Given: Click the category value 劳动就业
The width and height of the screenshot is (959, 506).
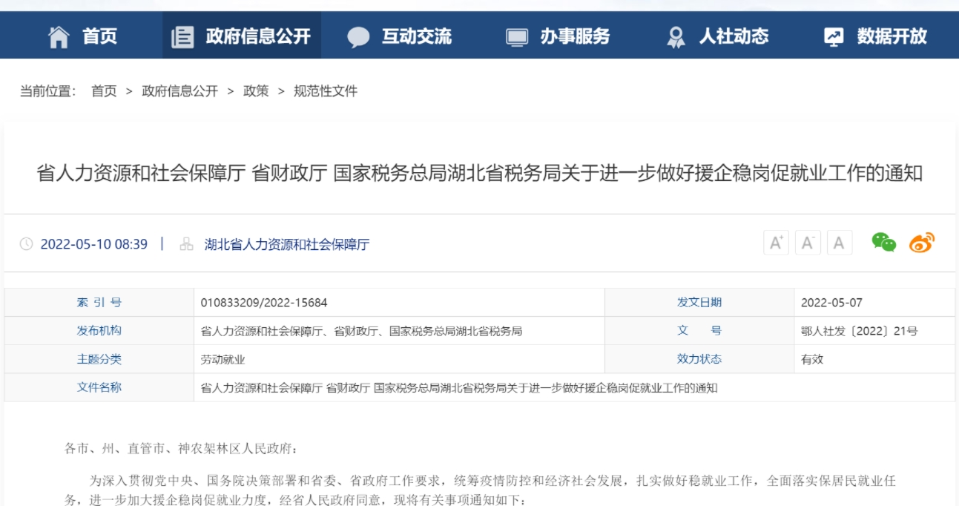Looking at the screenshot, I should coord(223,359).
